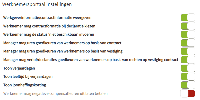Toggle uren goedkeuren op basis van vestiging switch
The image size is (200, 100).
point(188,51)
